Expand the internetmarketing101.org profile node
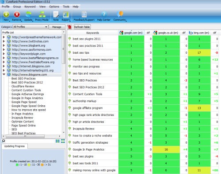The image size is (221, 174). point(4,70)
